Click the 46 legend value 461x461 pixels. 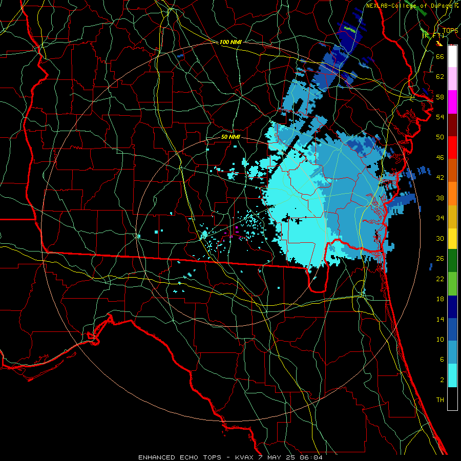(440, 157)
